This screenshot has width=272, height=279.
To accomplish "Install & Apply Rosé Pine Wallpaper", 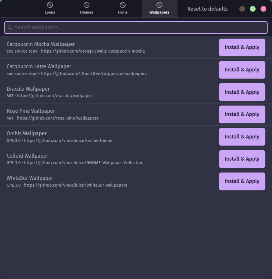I will click(x=242, y=115).
